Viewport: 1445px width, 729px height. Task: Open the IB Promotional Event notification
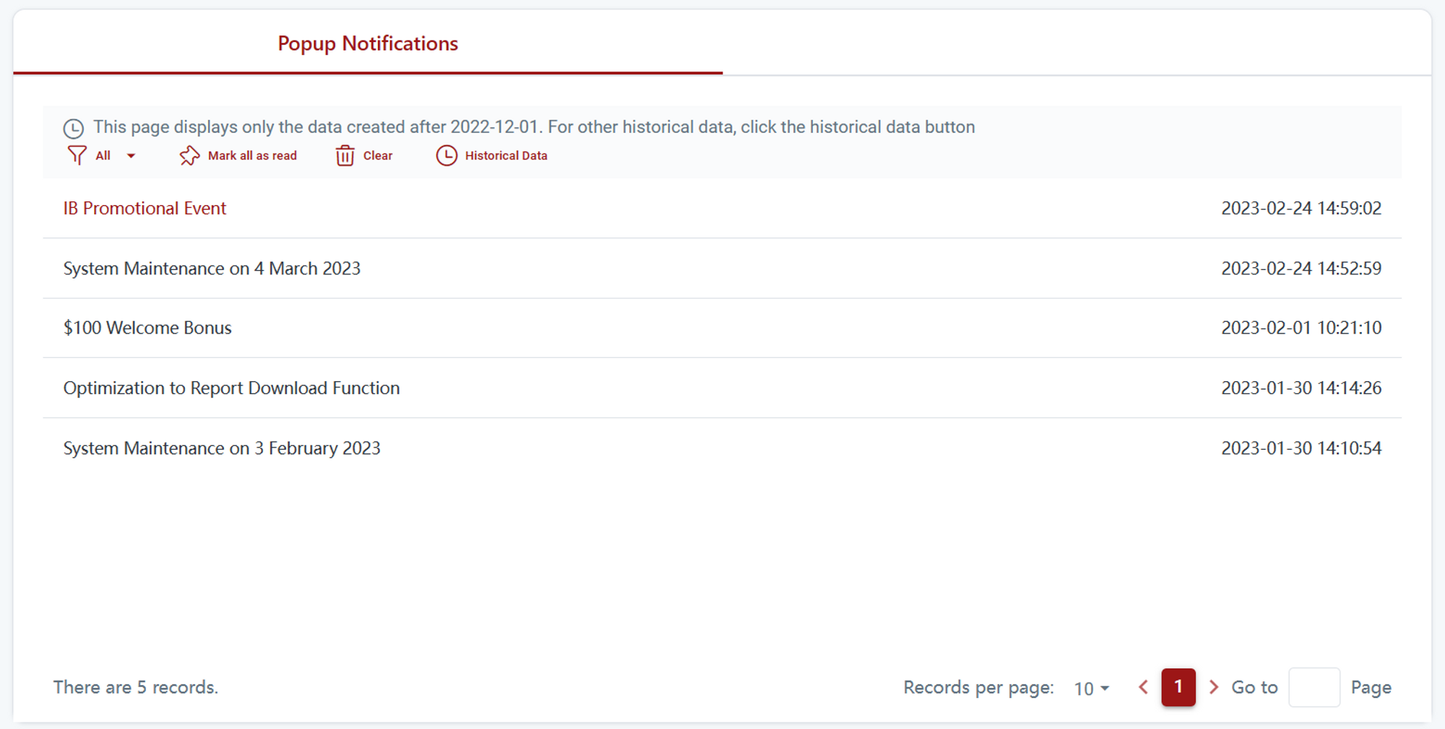point(144,209)
